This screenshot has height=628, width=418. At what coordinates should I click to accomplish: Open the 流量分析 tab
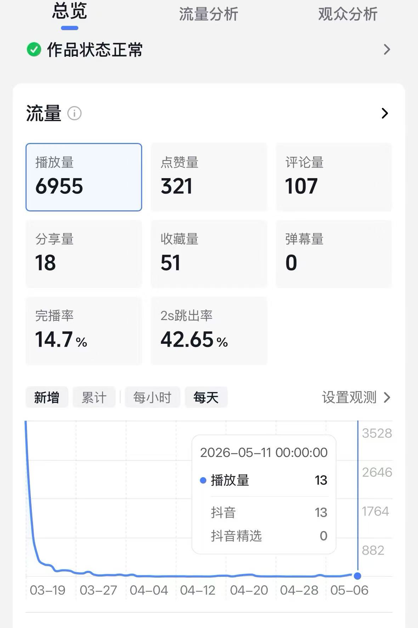click(x=208, y=14)
